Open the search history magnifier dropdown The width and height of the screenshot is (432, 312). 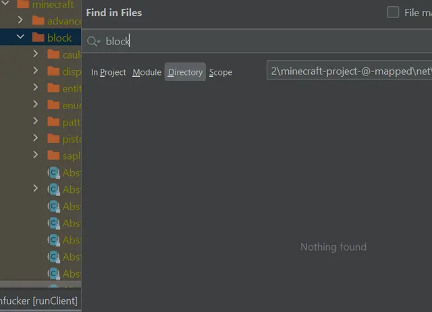[x=93, y=42]
